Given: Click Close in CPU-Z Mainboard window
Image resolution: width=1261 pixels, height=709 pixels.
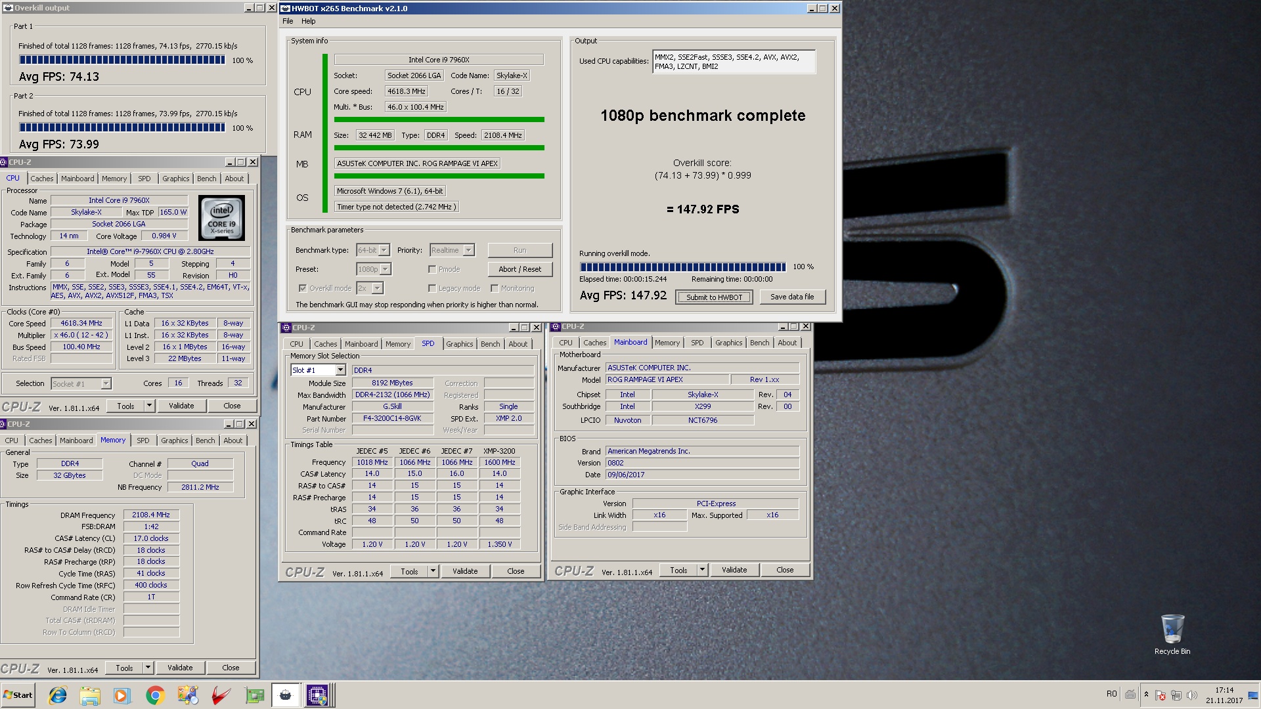Looking at the screenshot, I should (x=785, y=570).
